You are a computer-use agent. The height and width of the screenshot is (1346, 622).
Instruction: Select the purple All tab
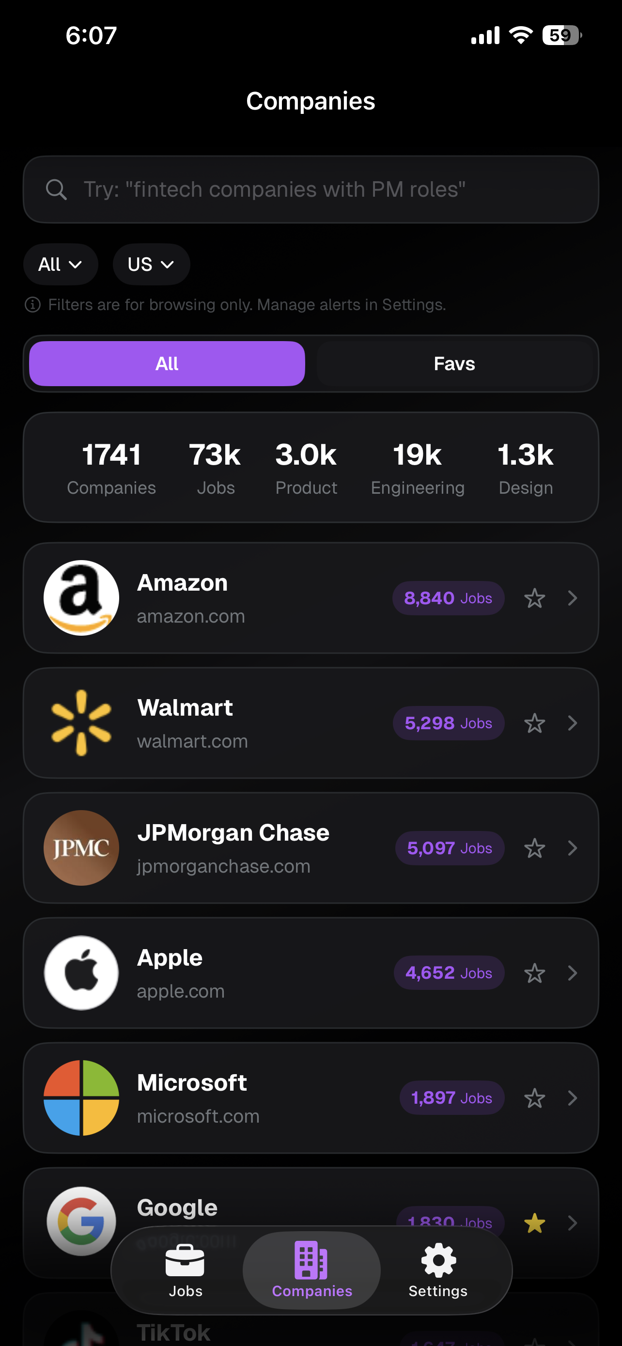click(x=167, y=364)
